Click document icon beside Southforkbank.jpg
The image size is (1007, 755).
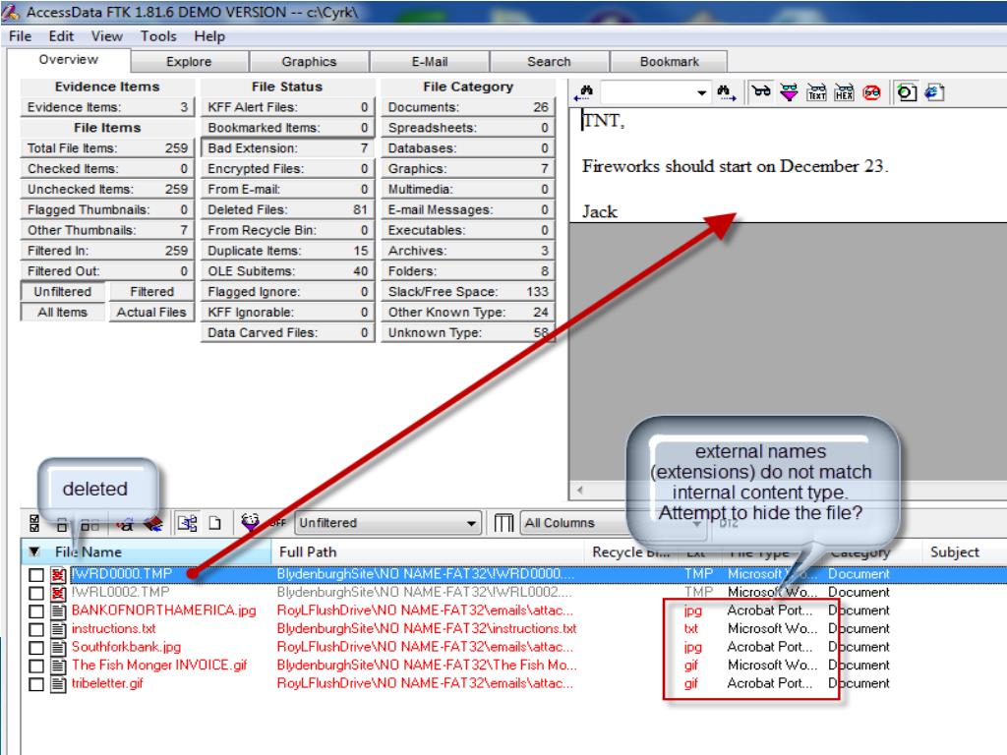click(x=58, y=647)
